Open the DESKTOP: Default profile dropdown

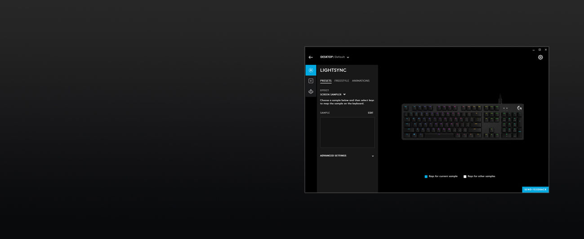point(335,57)
